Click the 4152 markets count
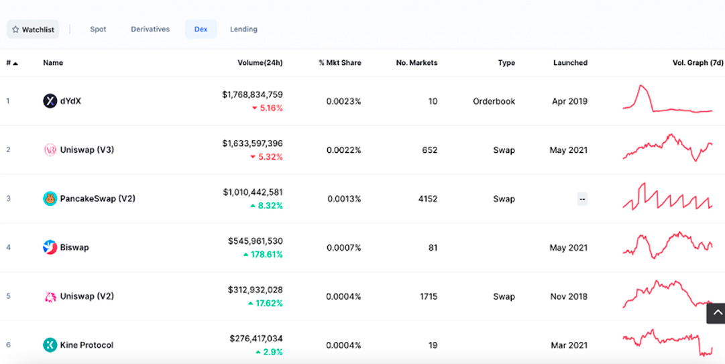 pyautogui.click(x=427, y=199)
